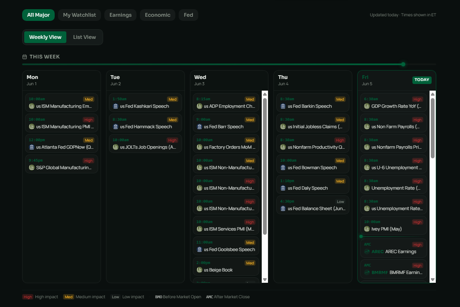460x307 pixels.
Task: Click chart icon on ISM Manufacturing Employment event
Action: pos(32,106)
